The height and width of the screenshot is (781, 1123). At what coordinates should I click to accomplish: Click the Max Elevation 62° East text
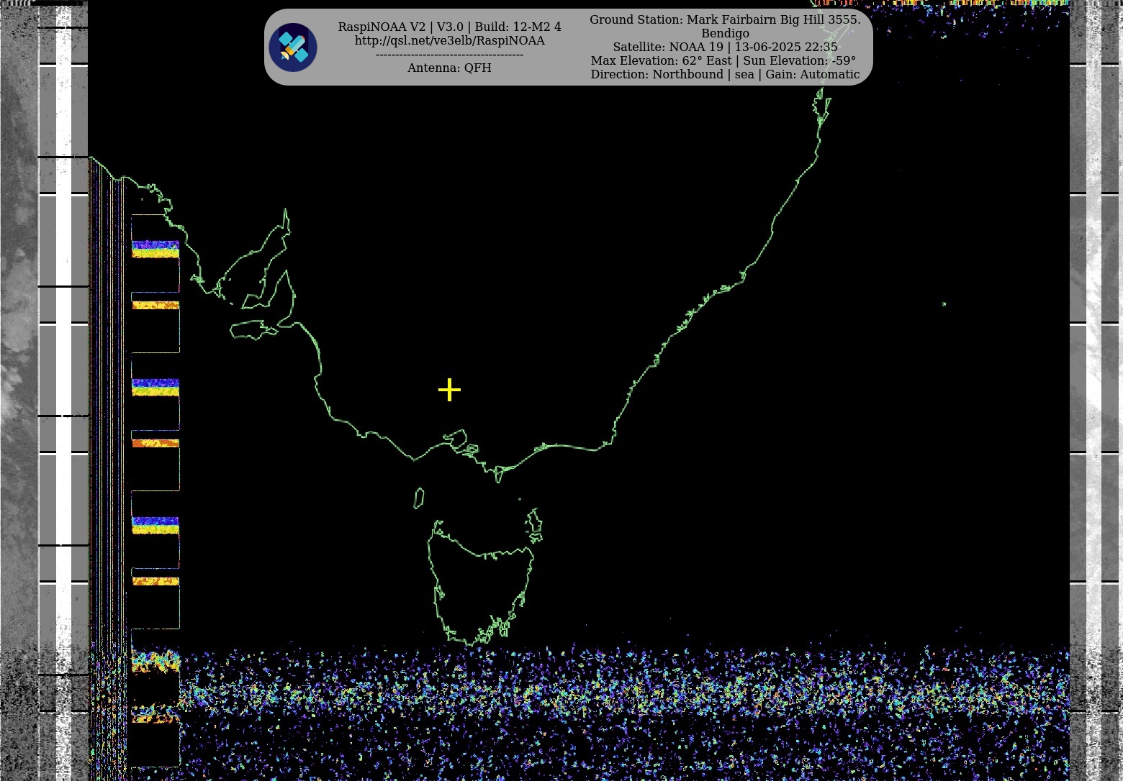tap(724, 61)
